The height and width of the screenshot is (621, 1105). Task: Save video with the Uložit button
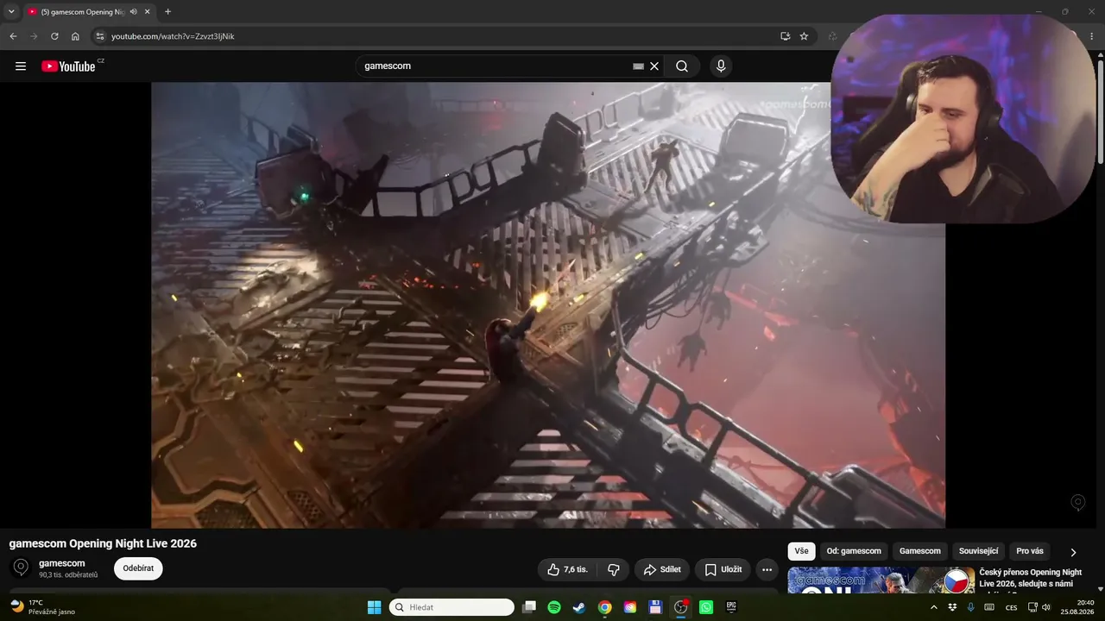click(x=723, y=569)
